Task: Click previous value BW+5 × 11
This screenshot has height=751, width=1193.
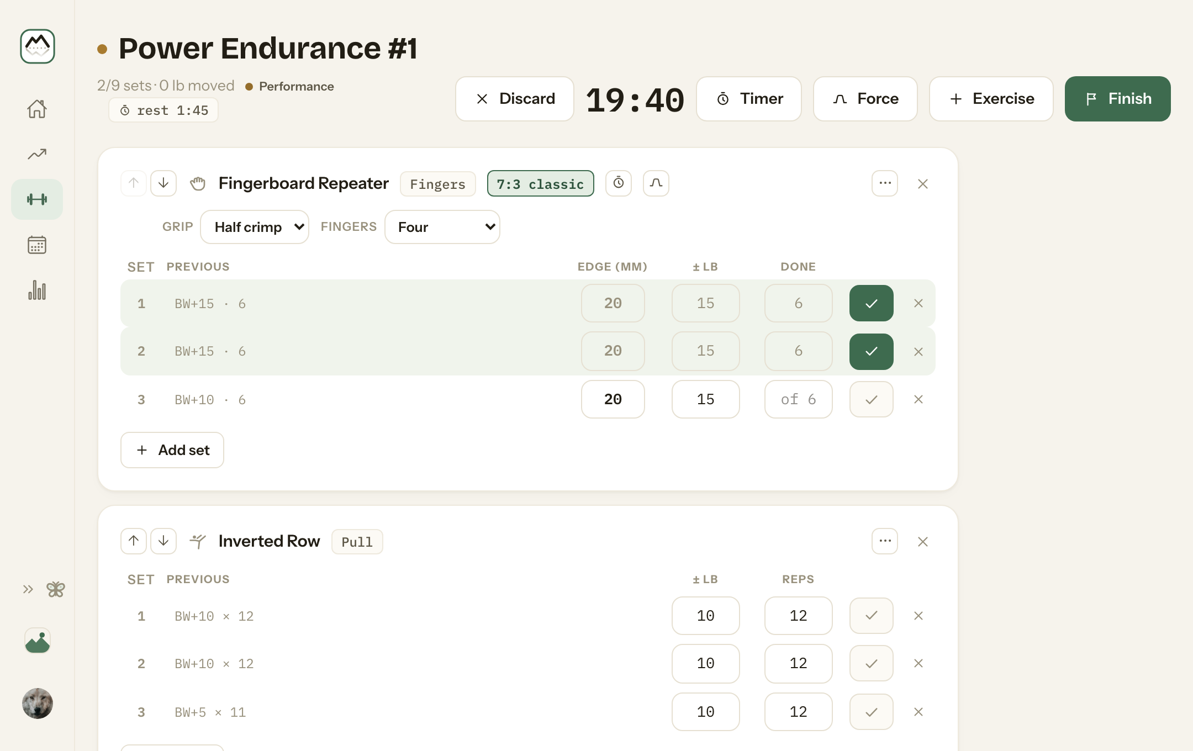Action: pyautogui.click(x=210, y=712)
